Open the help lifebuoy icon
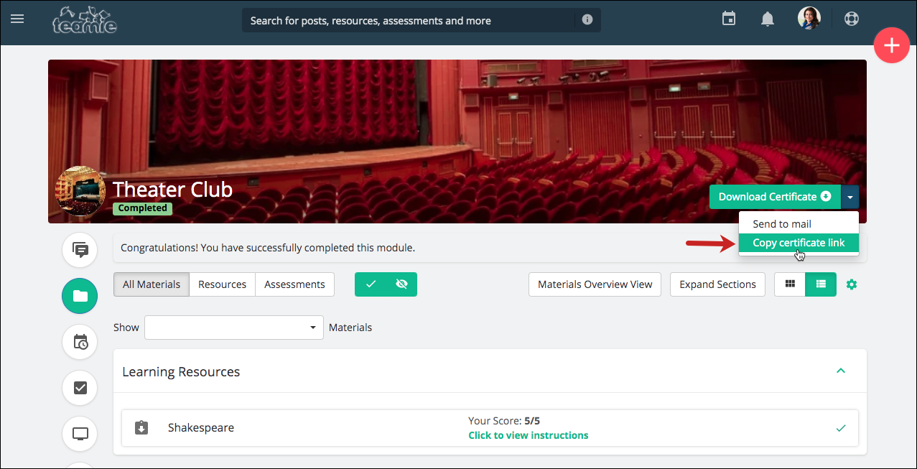917x469 pixels. pos(852,19)
